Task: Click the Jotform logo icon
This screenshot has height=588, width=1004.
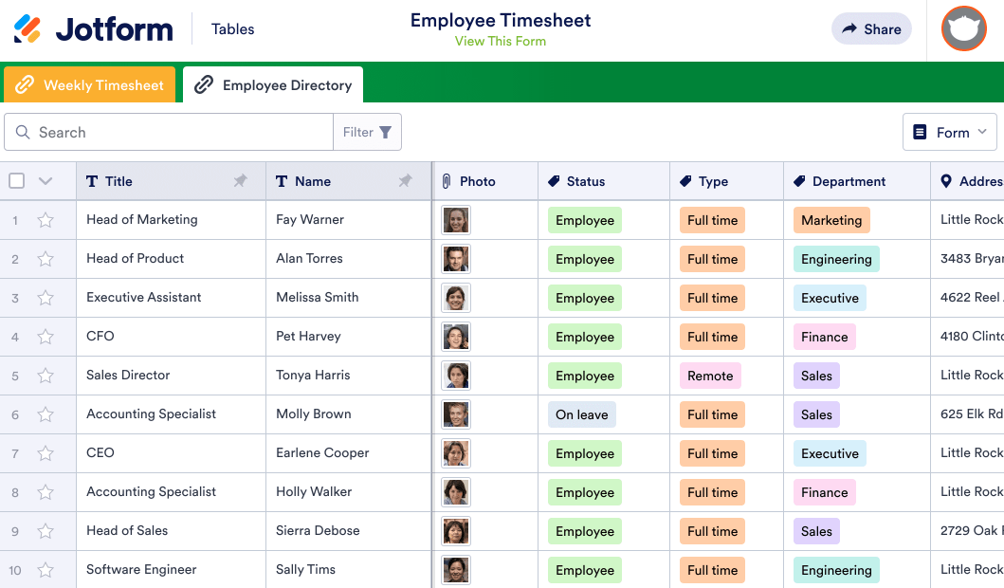Action: pyautogui.click(x=27, y=28)
